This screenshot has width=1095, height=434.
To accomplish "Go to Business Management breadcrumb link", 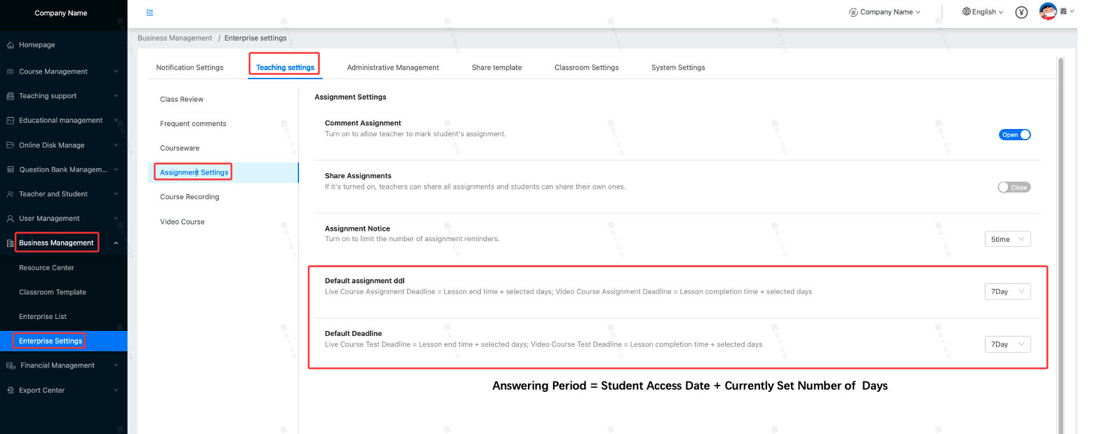I will [x=175, y=38].
